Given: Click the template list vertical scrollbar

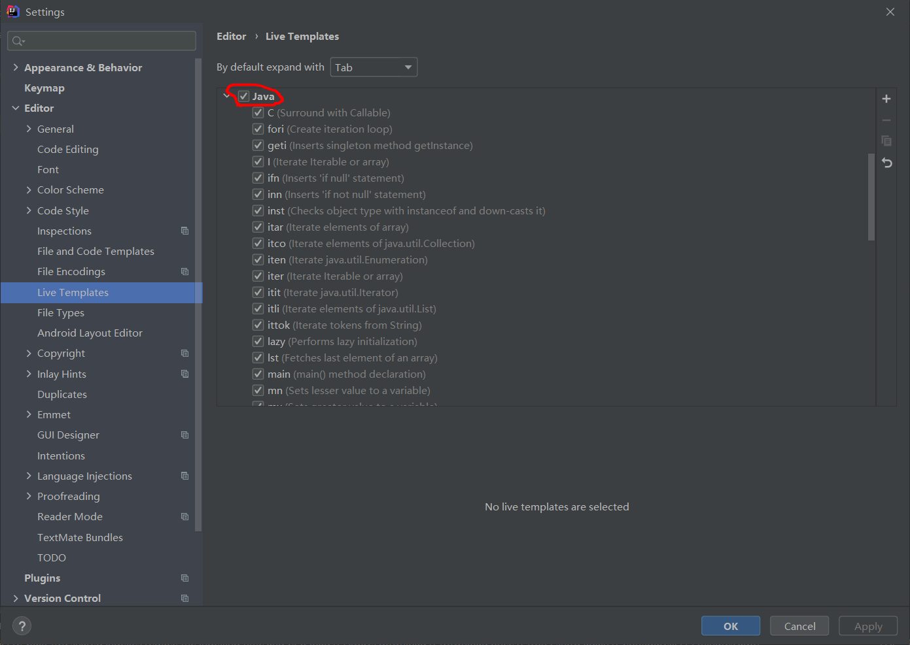Looking at the screenshot, I should pyautogui.click(x=871, y=197).
